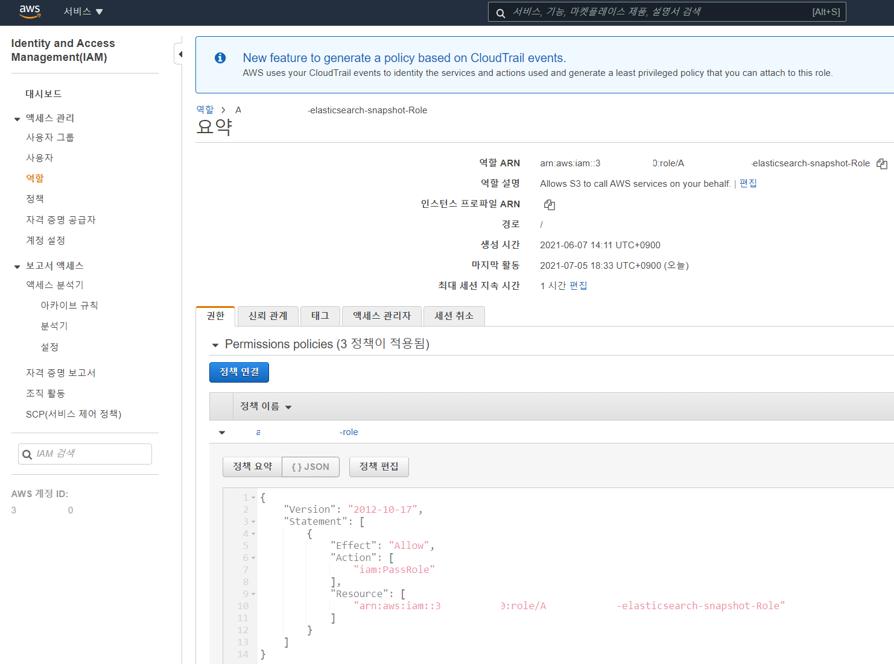The image size is (894, 664).
Task: Copy the role ARN with copy icon
Action: coord(882,163)
